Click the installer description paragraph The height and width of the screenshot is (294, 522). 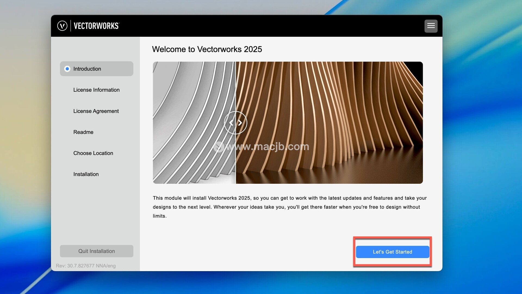[x=290, y=207]
